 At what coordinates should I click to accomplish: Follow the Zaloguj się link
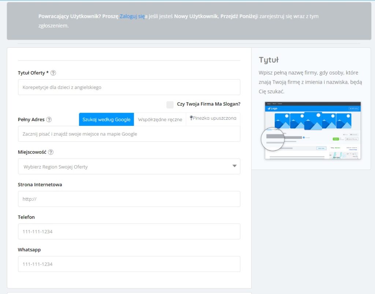[x=132, y=17]
